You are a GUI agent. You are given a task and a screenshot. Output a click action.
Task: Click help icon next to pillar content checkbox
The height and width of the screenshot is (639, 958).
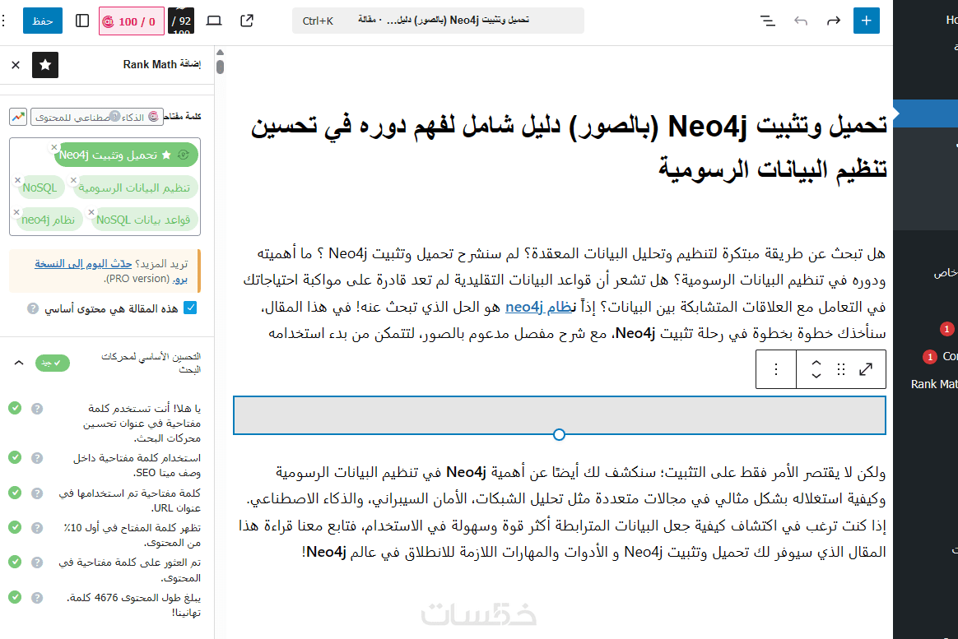[33, 308]
